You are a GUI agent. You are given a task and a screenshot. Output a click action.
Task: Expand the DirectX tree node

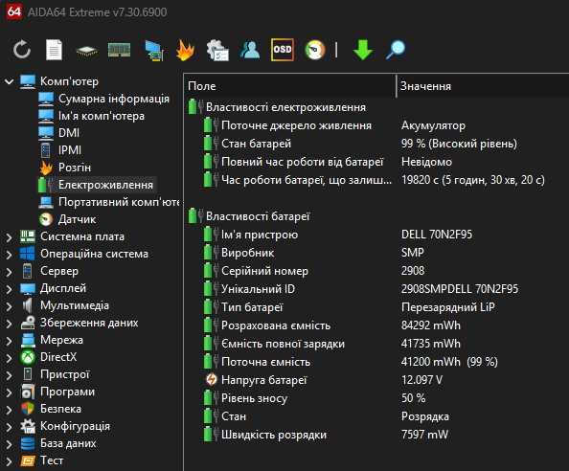pos(9,357)
